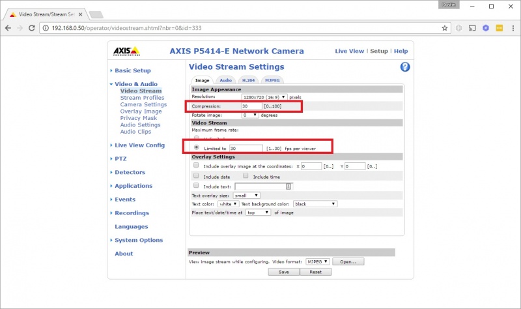The height and width of the screenshot is (309, 521).
Task: Open Video Stream in sidebar
Action: pos(141,91)
